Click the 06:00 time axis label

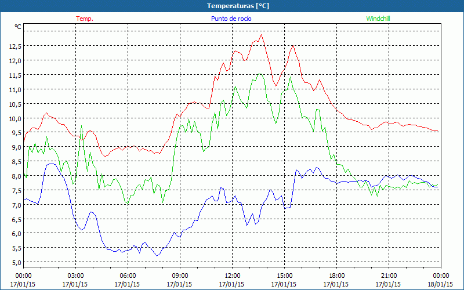(x=128, y=276)
